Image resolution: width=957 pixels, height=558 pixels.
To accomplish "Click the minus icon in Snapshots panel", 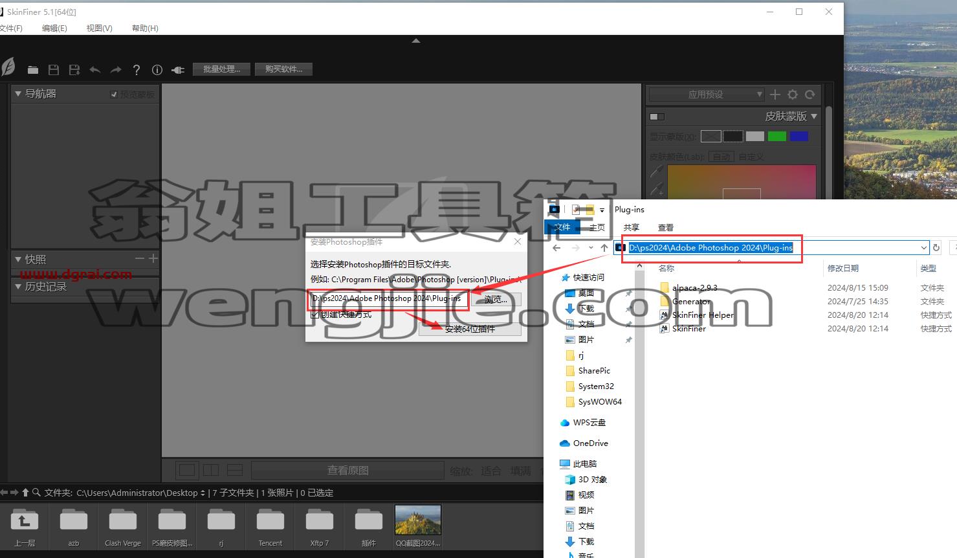I will 139,258.
